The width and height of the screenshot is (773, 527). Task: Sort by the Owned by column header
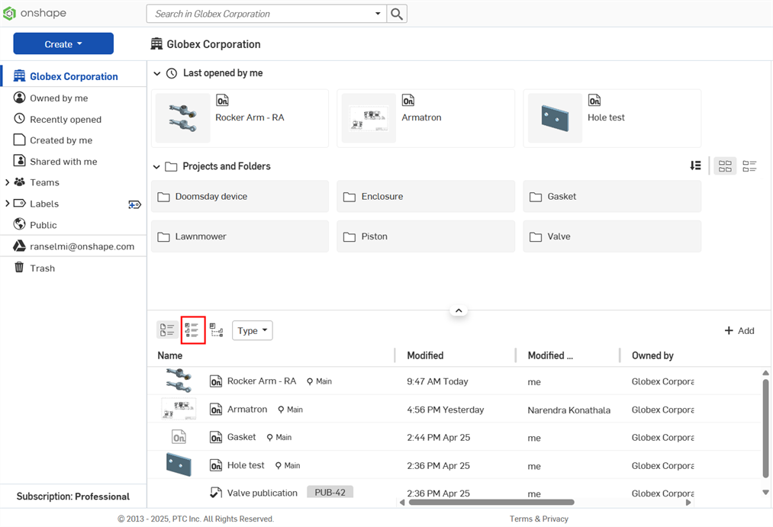coord(652,355)
